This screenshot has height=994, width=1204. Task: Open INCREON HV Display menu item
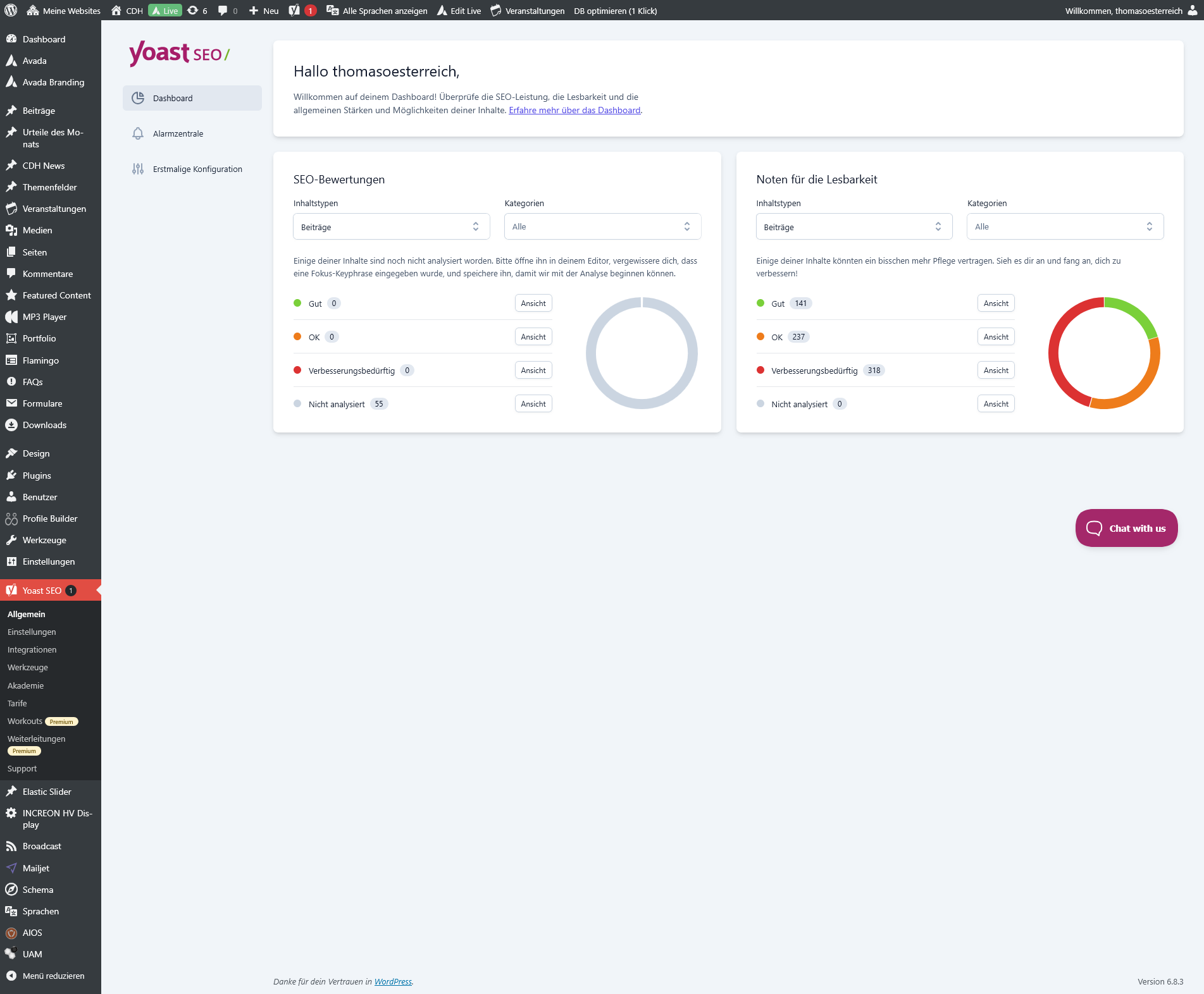coord(51,819)
